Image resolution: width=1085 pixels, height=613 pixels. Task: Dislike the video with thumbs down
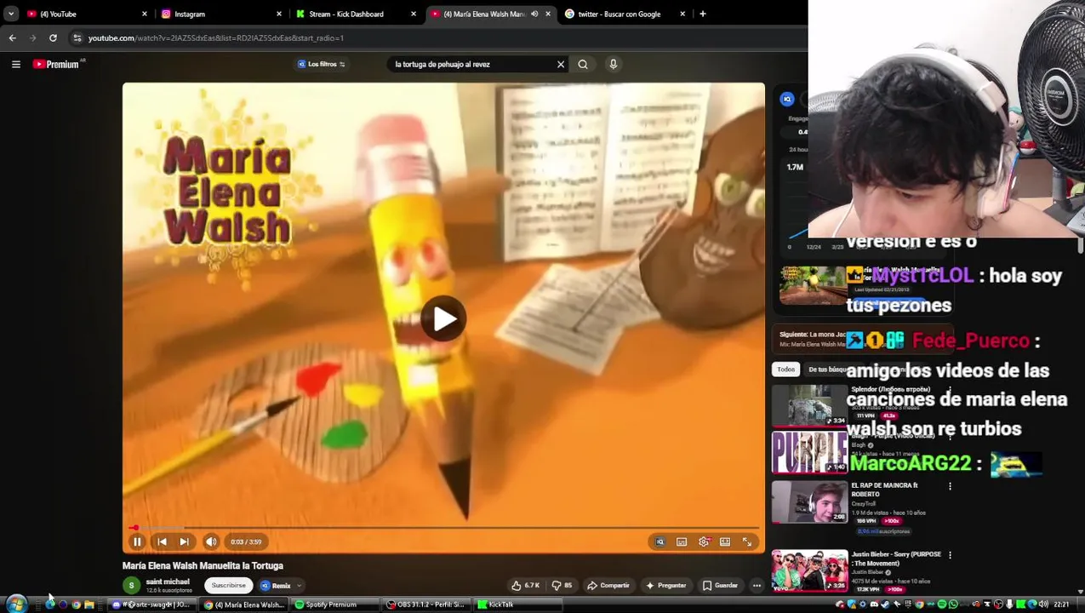tap(562, 586)
